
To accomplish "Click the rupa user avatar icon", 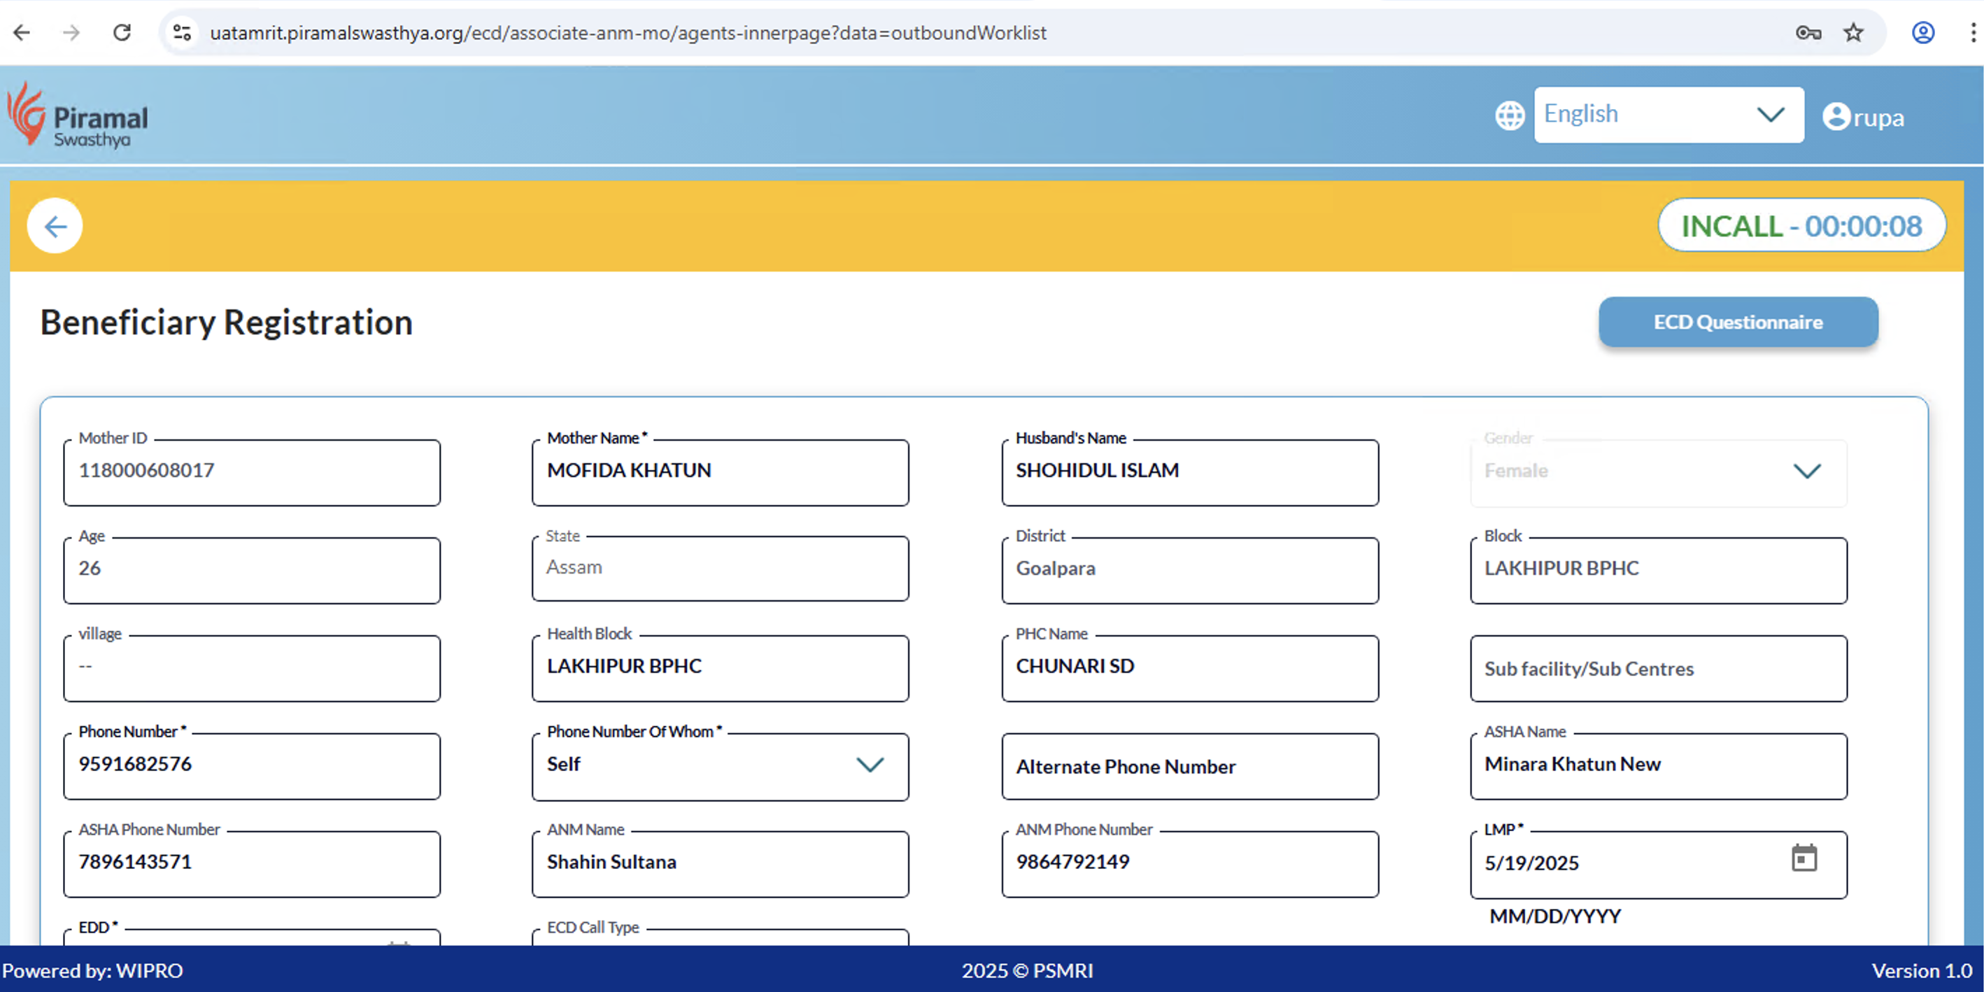I will pos(1836,117).
